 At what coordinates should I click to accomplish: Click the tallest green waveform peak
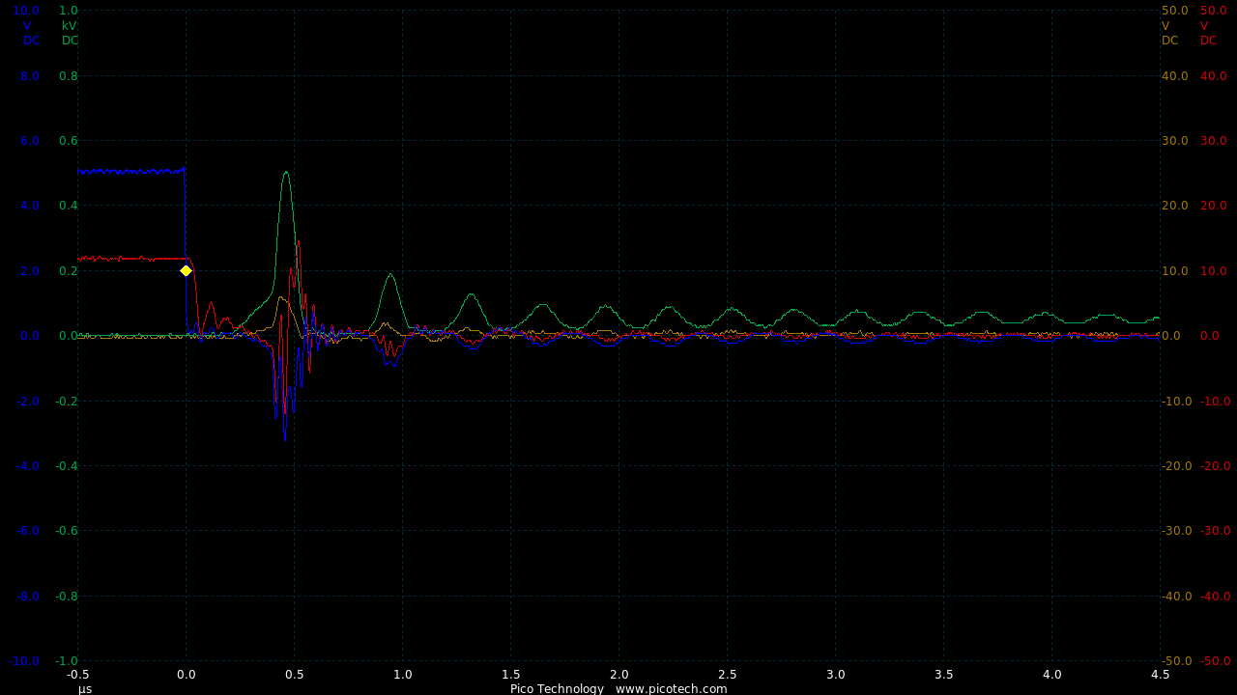(x=286, y=173)
